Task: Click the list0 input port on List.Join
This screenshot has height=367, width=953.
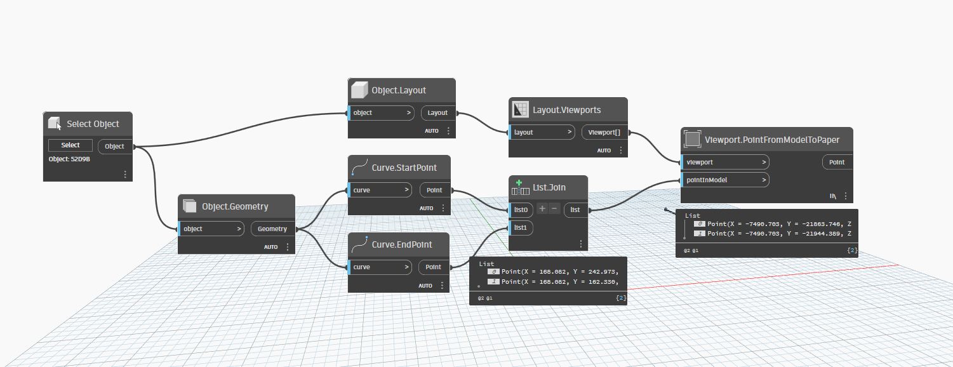Action: [521, 210]
